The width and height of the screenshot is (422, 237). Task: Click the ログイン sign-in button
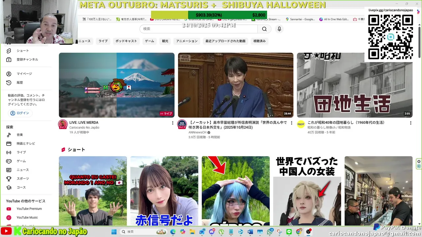(20, 113)
